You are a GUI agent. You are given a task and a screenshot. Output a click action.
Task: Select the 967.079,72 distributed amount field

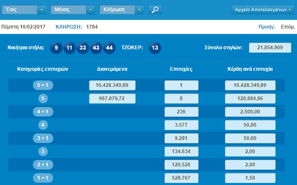click(x=112, y=99)
